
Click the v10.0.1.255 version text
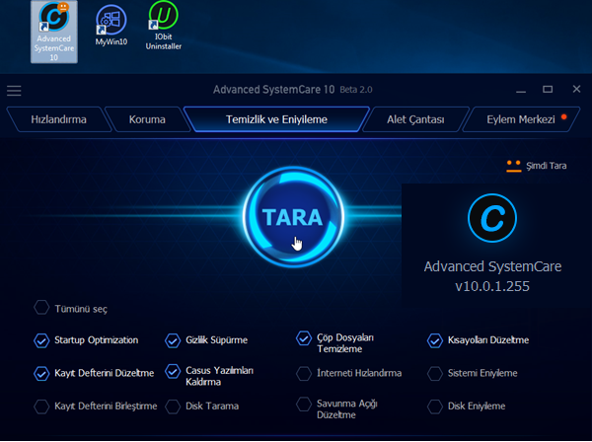point(492,286)
